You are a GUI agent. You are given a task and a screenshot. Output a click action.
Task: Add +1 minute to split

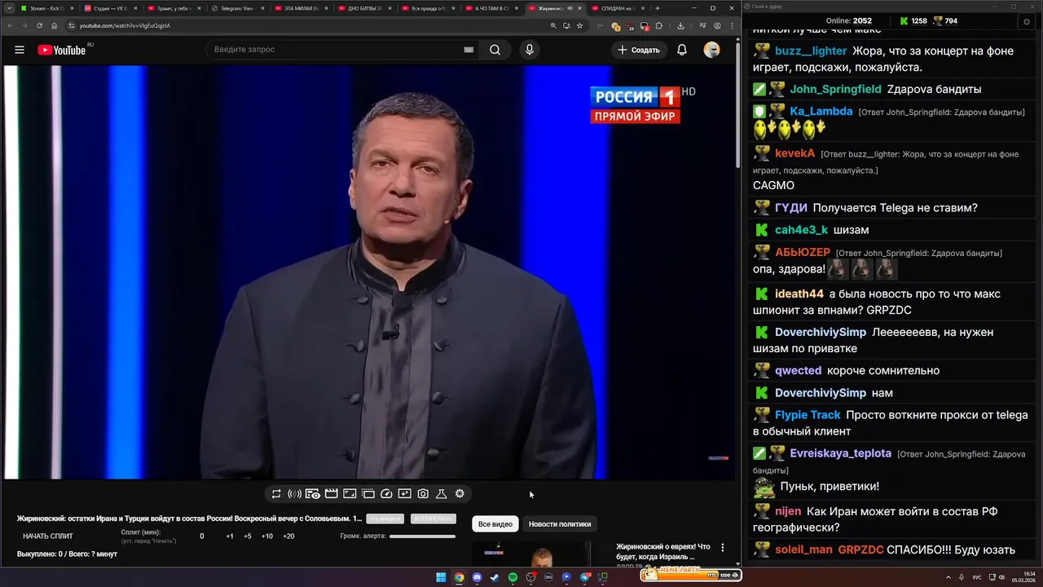[230, 536]
